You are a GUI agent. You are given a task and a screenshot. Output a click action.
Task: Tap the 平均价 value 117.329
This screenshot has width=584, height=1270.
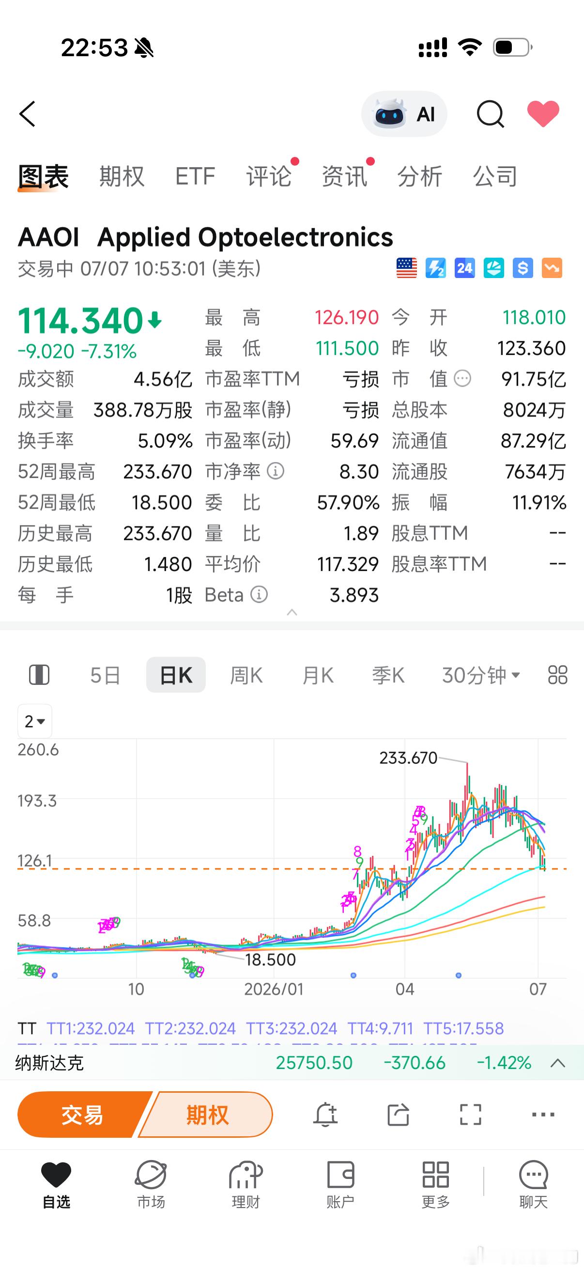pos(348,564)
